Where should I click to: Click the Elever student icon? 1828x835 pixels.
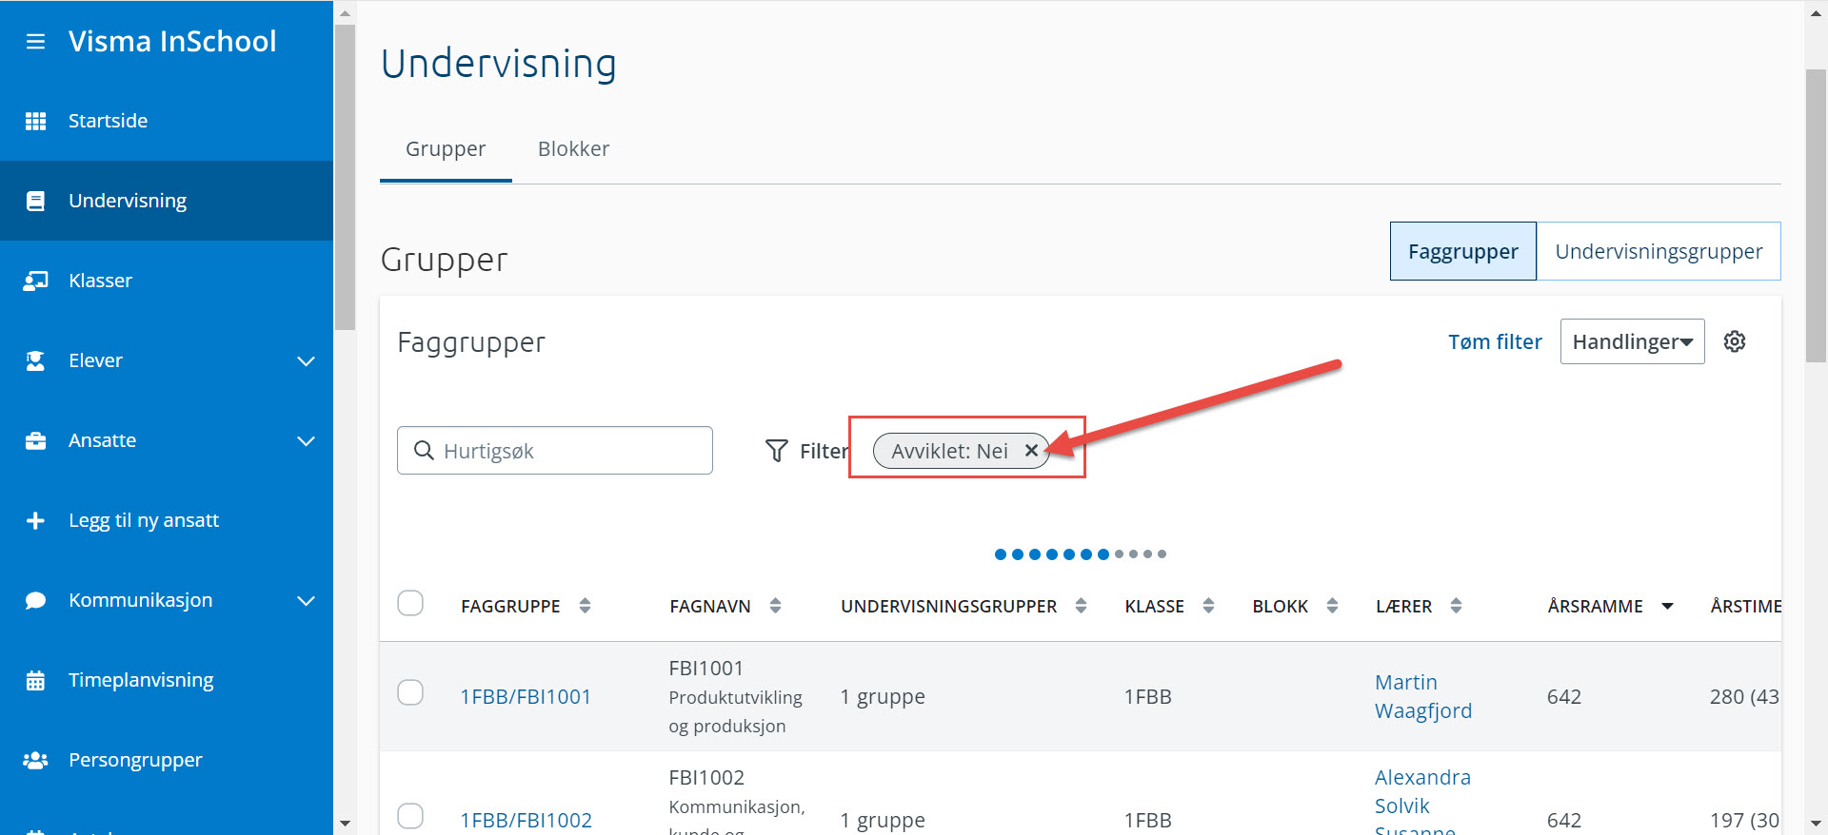(x=35, y=360)
